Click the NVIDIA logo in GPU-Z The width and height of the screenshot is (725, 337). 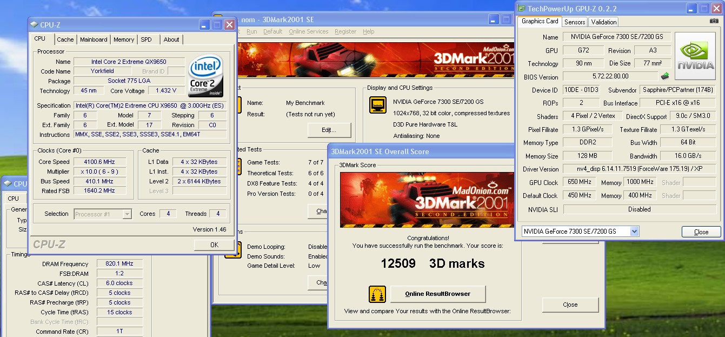pos(696,56)
